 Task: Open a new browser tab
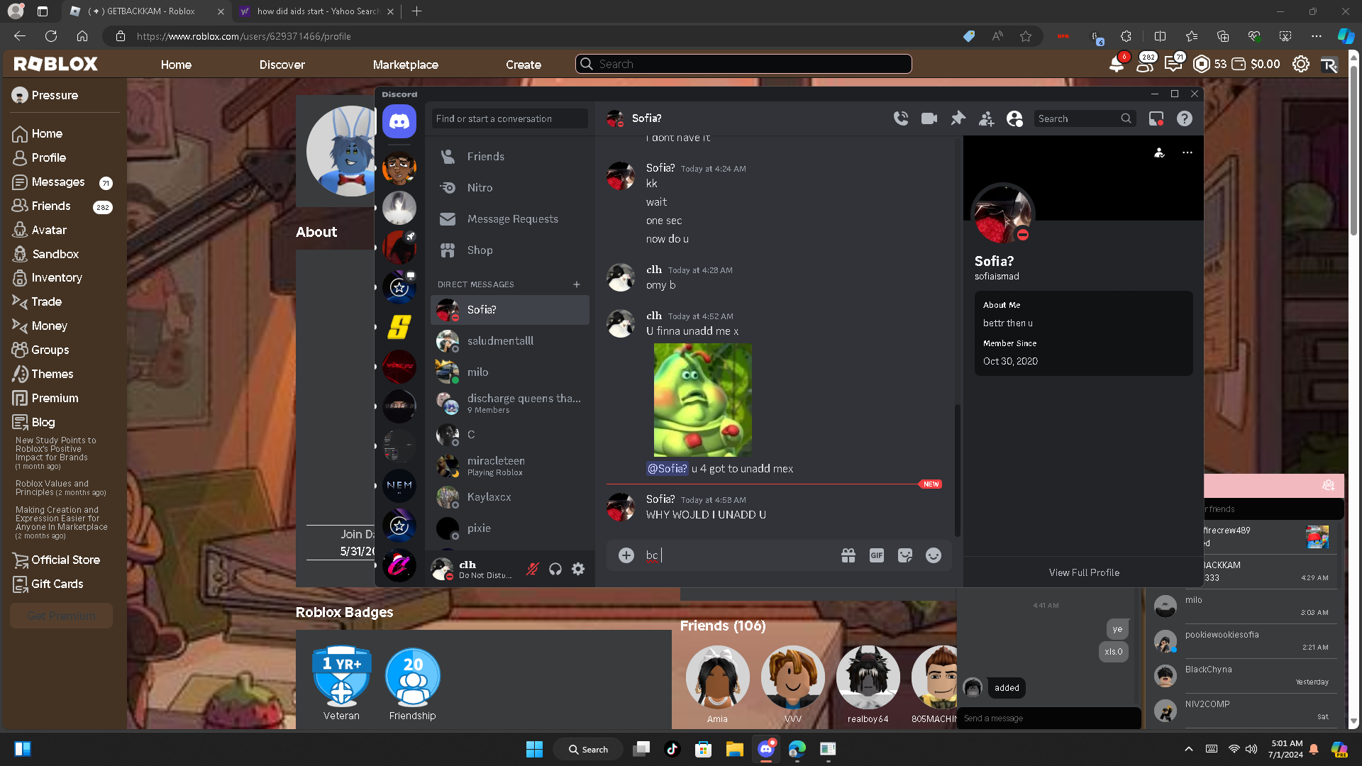point(417,11)
